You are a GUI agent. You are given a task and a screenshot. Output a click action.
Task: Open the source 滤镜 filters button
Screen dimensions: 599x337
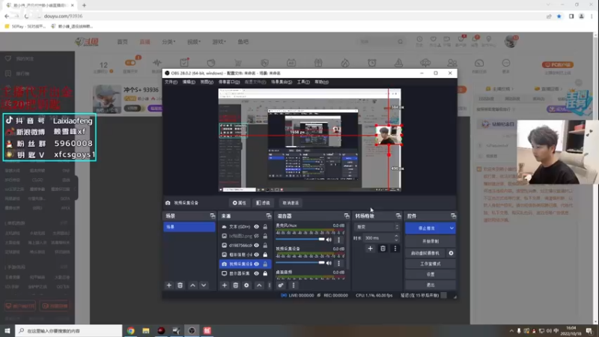264,203
